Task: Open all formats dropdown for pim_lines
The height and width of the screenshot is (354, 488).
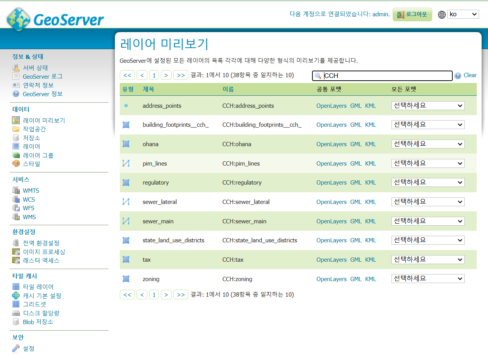Action: 428,163
